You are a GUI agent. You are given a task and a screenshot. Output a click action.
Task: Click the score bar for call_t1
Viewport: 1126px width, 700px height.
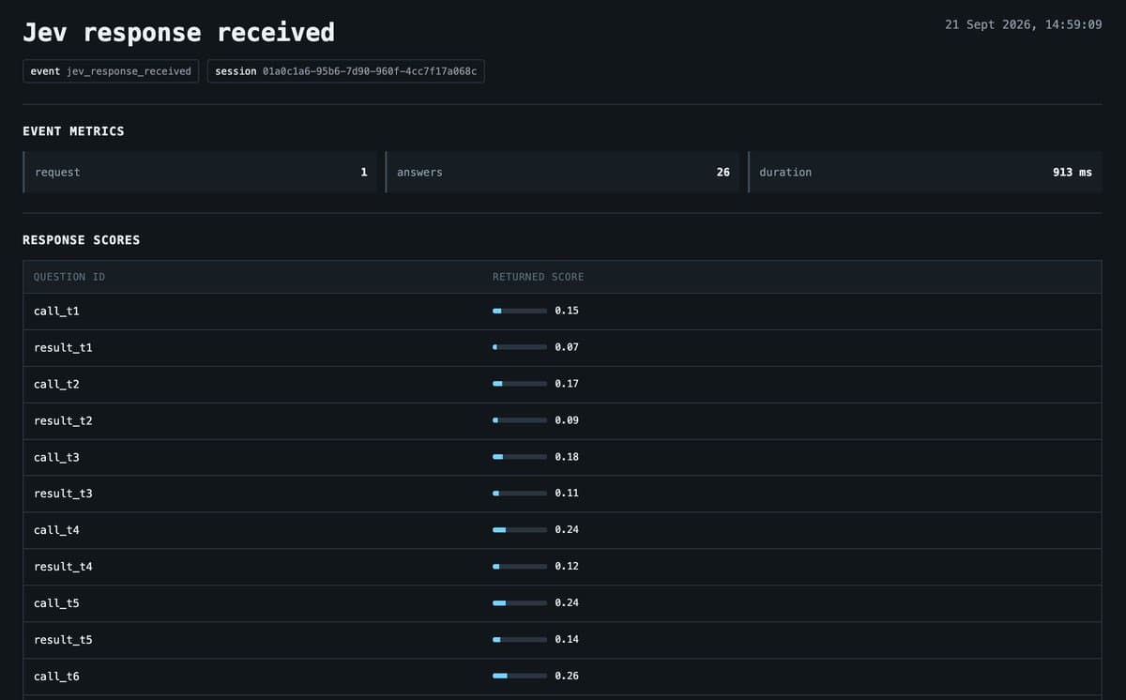pyautogui.click(x=520, y=311)
